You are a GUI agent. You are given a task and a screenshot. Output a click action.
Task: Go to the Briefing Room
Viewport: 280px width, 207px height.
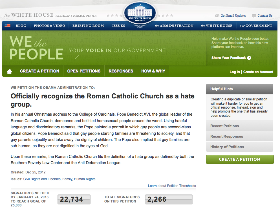[x=88, y=26]
